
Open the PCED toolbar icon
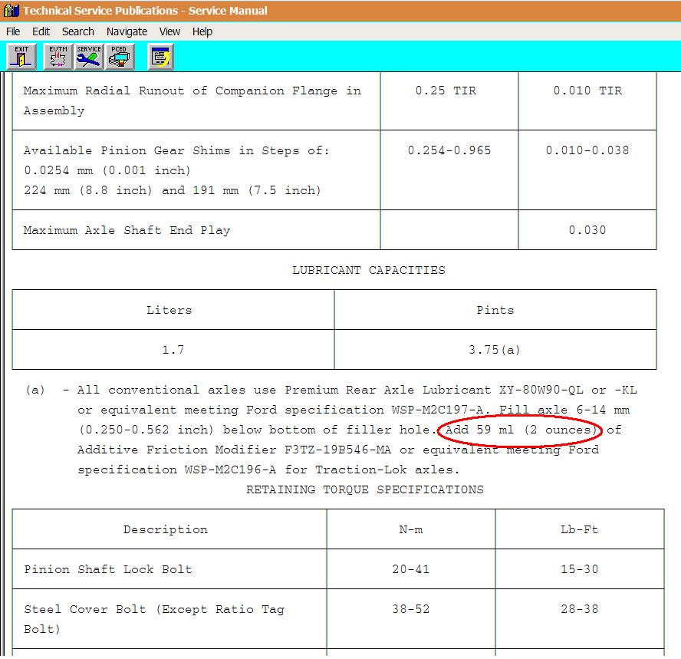(x=120, y=57)
